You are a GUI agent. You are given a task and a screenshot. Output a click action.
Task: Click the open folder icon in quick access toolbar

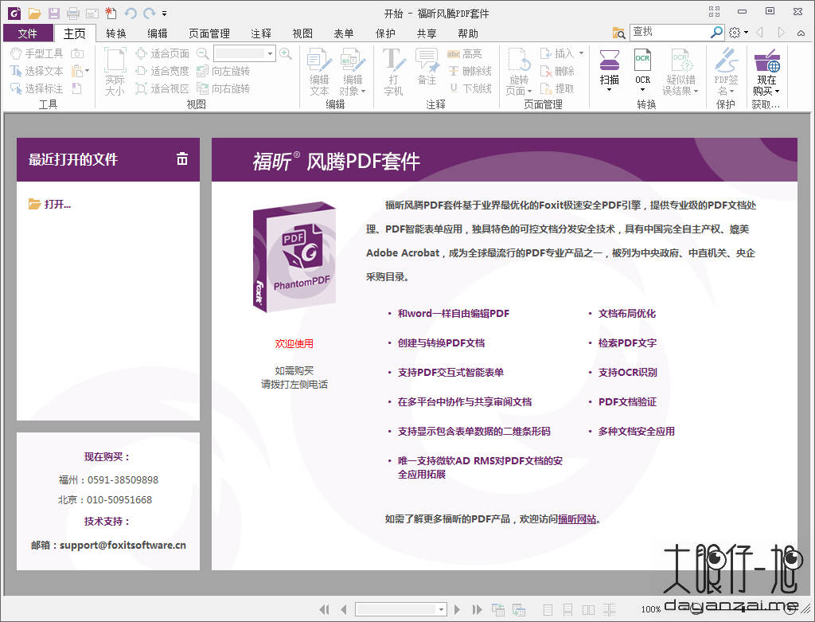coord(35,13)
